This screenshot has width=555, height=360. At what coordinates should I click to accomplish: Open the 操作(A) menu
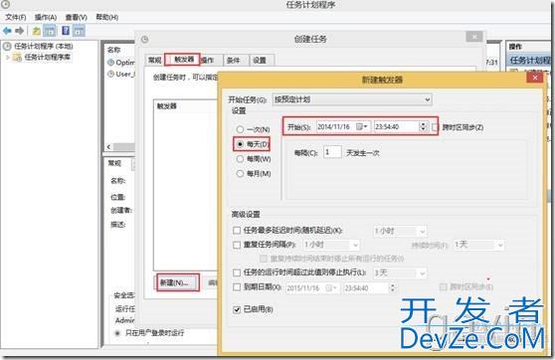46,17
